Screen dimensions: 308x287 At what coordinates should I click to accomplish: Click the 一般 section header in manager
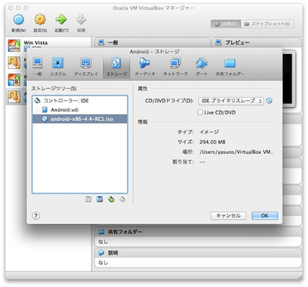pyautogui.click(x=152, y=42)
